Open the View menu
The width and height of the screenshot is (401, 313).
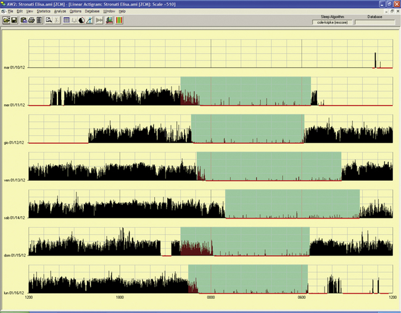[30, 11]
